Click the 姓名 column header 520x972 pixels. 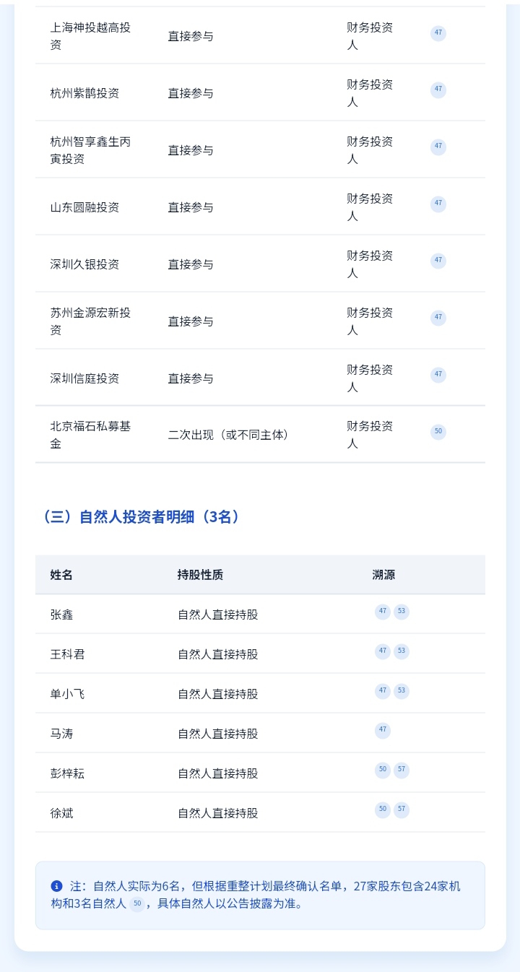(x=61, y=575)
